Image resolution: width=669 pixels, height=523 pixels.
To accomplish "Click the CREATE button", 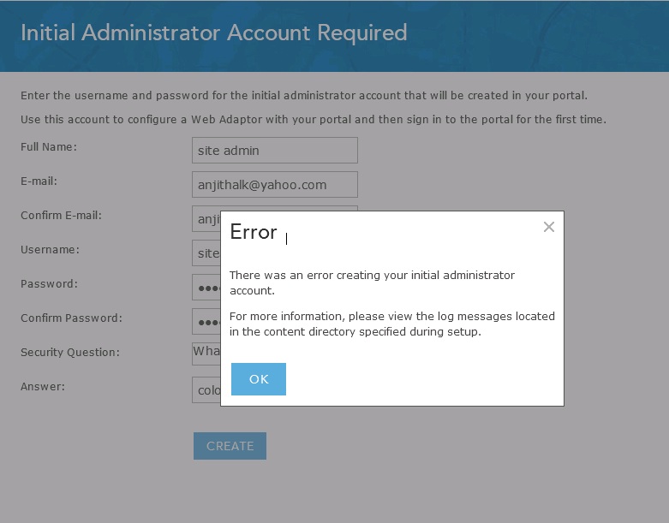I will point(230,446).
